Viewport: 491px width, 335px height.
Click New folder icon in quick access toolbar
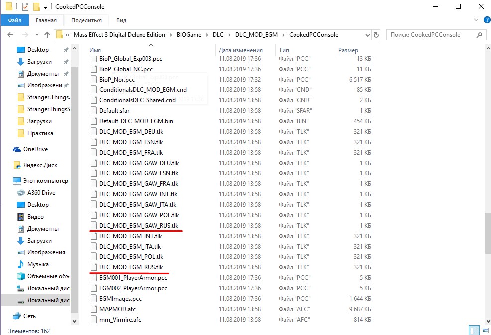[x=36, y=6]
